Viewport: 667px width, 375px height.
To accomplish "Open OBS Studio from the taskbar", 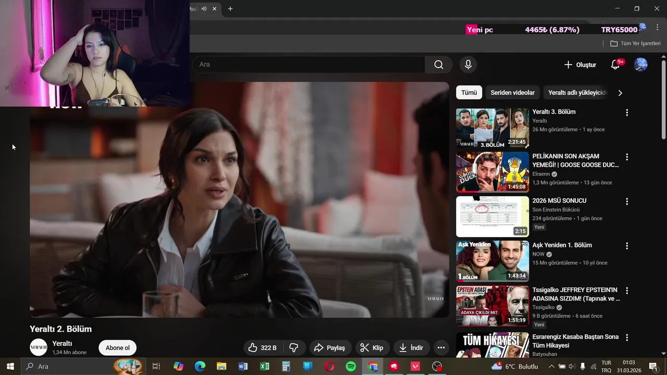I will pyautogui.click(x=437, y=367).
